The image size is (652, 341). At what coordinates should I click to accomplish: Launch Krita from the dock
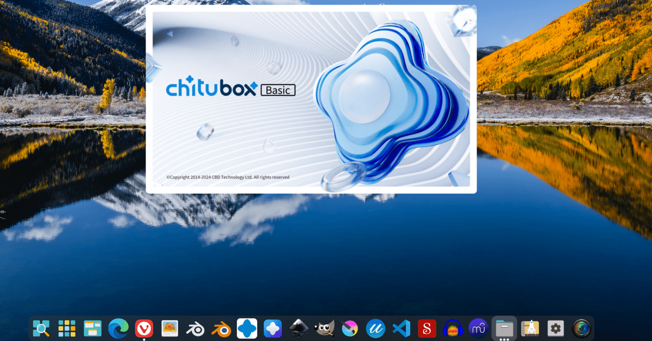350,328
